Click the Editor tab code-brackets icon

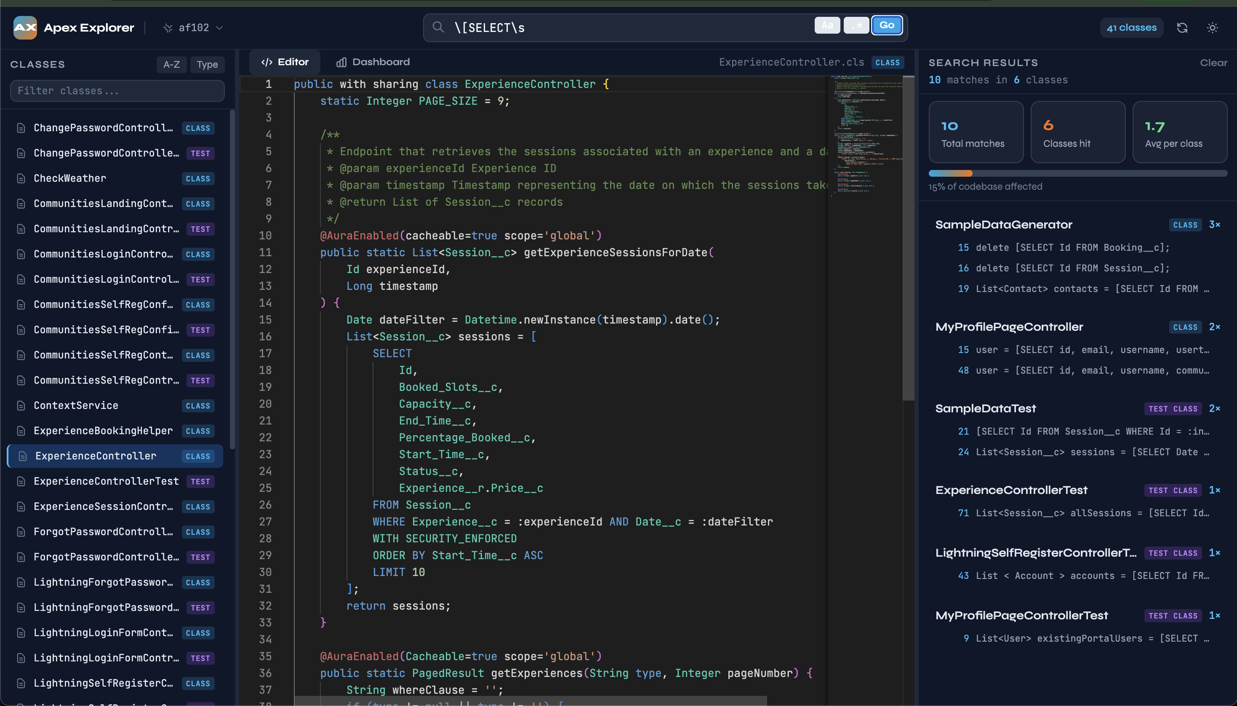pyautogui.click(x=267, y=62)
